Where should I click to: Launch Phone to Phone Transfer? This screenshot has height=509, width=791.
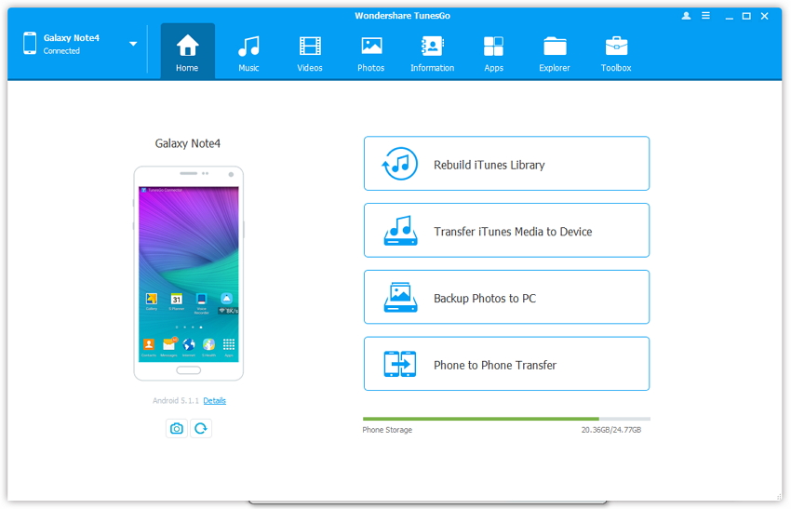(506, 365)
